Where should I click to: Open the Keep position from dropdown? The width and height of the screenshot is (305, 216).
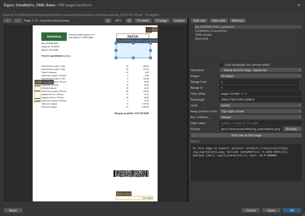pos(260,111)
